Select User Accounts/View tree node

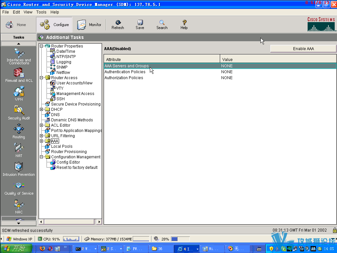coord(74,83)
